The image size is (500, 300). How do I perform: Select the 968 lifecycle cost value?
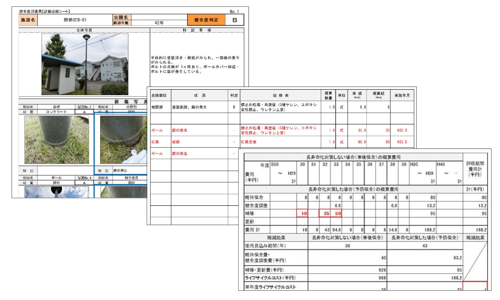coord(347,278)
